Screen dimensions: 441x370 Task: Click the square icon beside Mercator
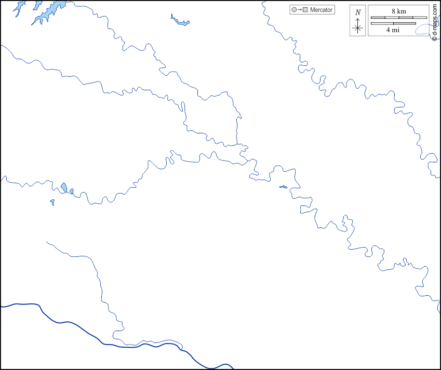[x=305, y=10]
